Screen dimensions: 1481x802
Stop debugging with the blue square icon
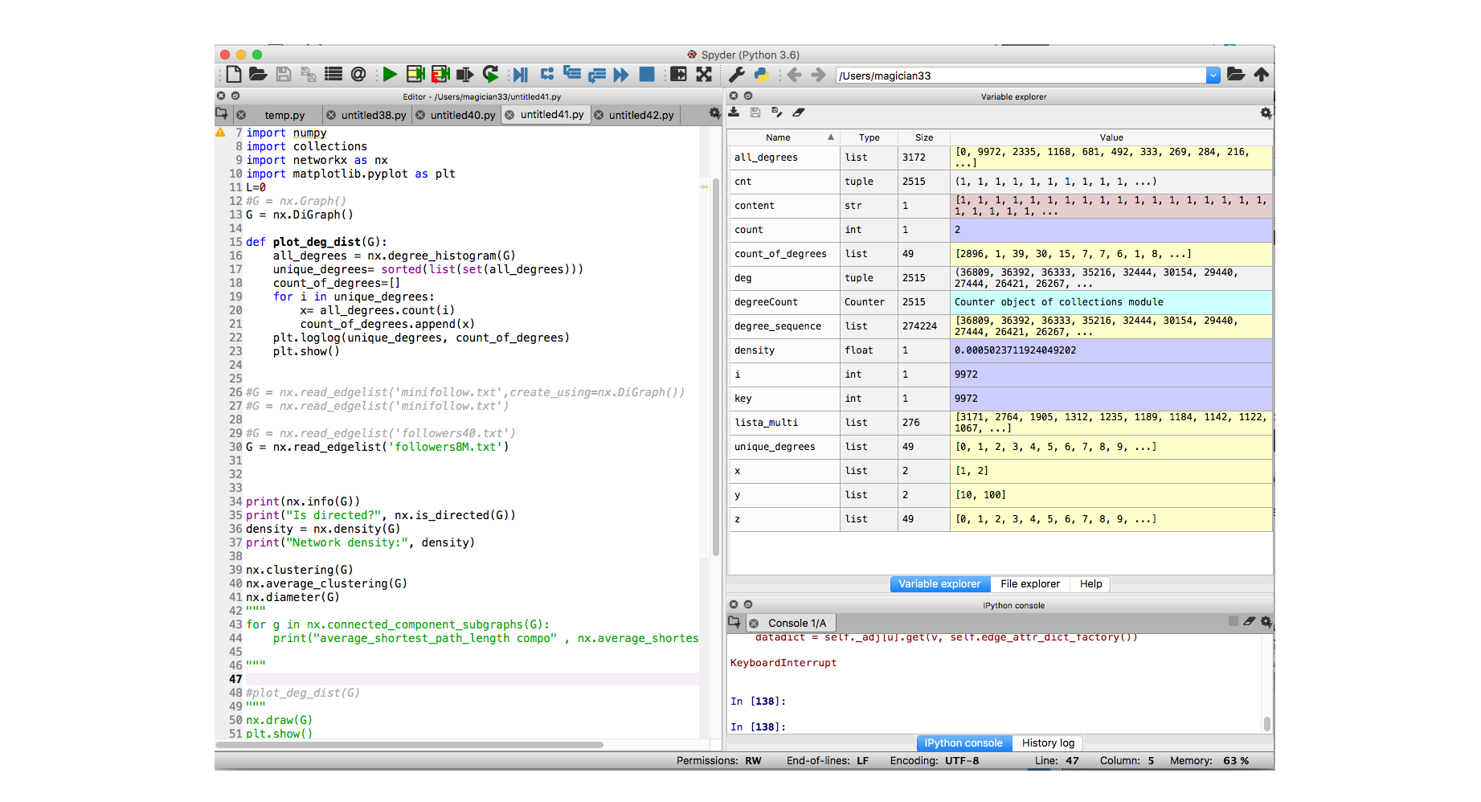tap(646, 75)
